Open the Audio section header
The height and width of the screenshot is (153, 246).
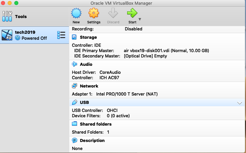point(86,64)
